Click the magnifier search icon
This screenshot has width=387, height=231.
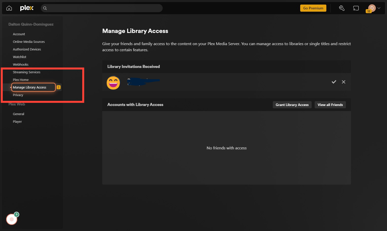coord(45,8)
